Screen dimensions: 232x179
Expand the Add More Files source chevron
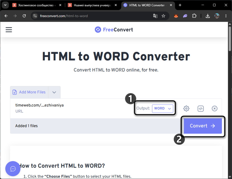(x=54, y=92)
